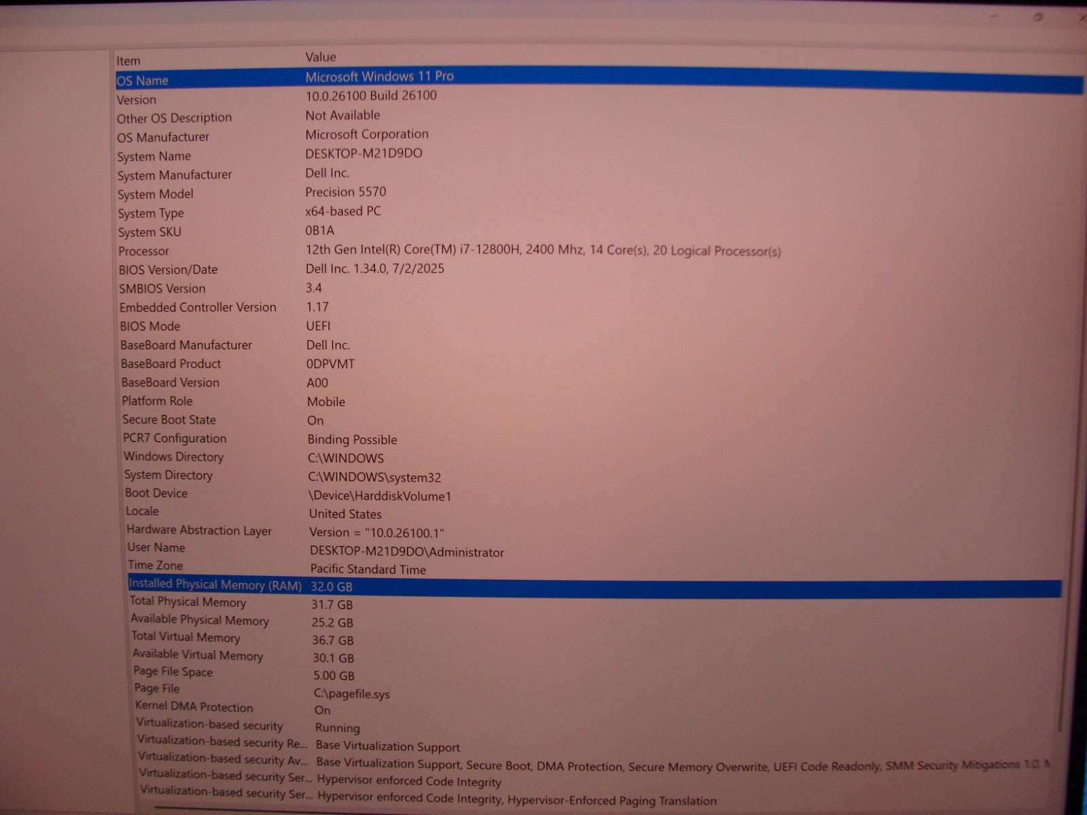Select the BaseBoard Product row

[x=171, y=364]
